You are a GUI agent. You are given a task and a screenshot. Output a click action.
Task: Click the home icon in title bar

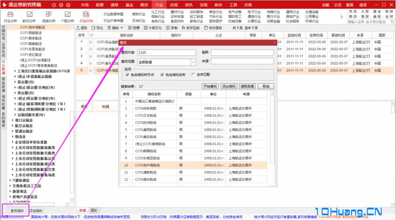pos(54,5)
